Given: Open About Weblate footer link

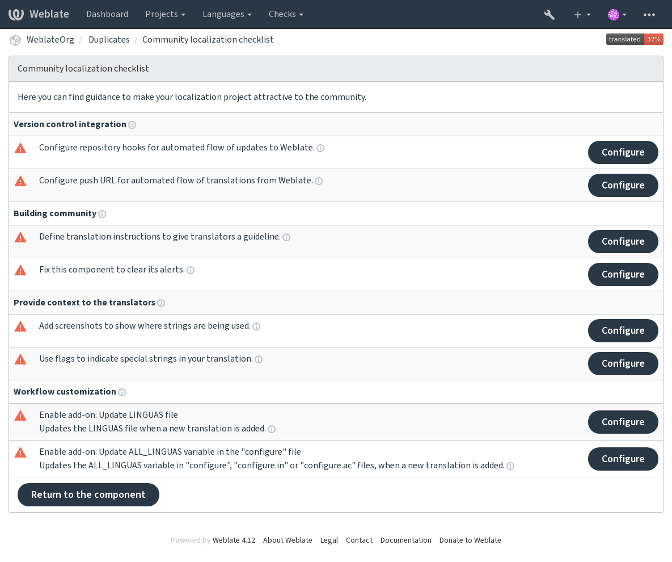Looking at the screenshot, I should [288, 540].
